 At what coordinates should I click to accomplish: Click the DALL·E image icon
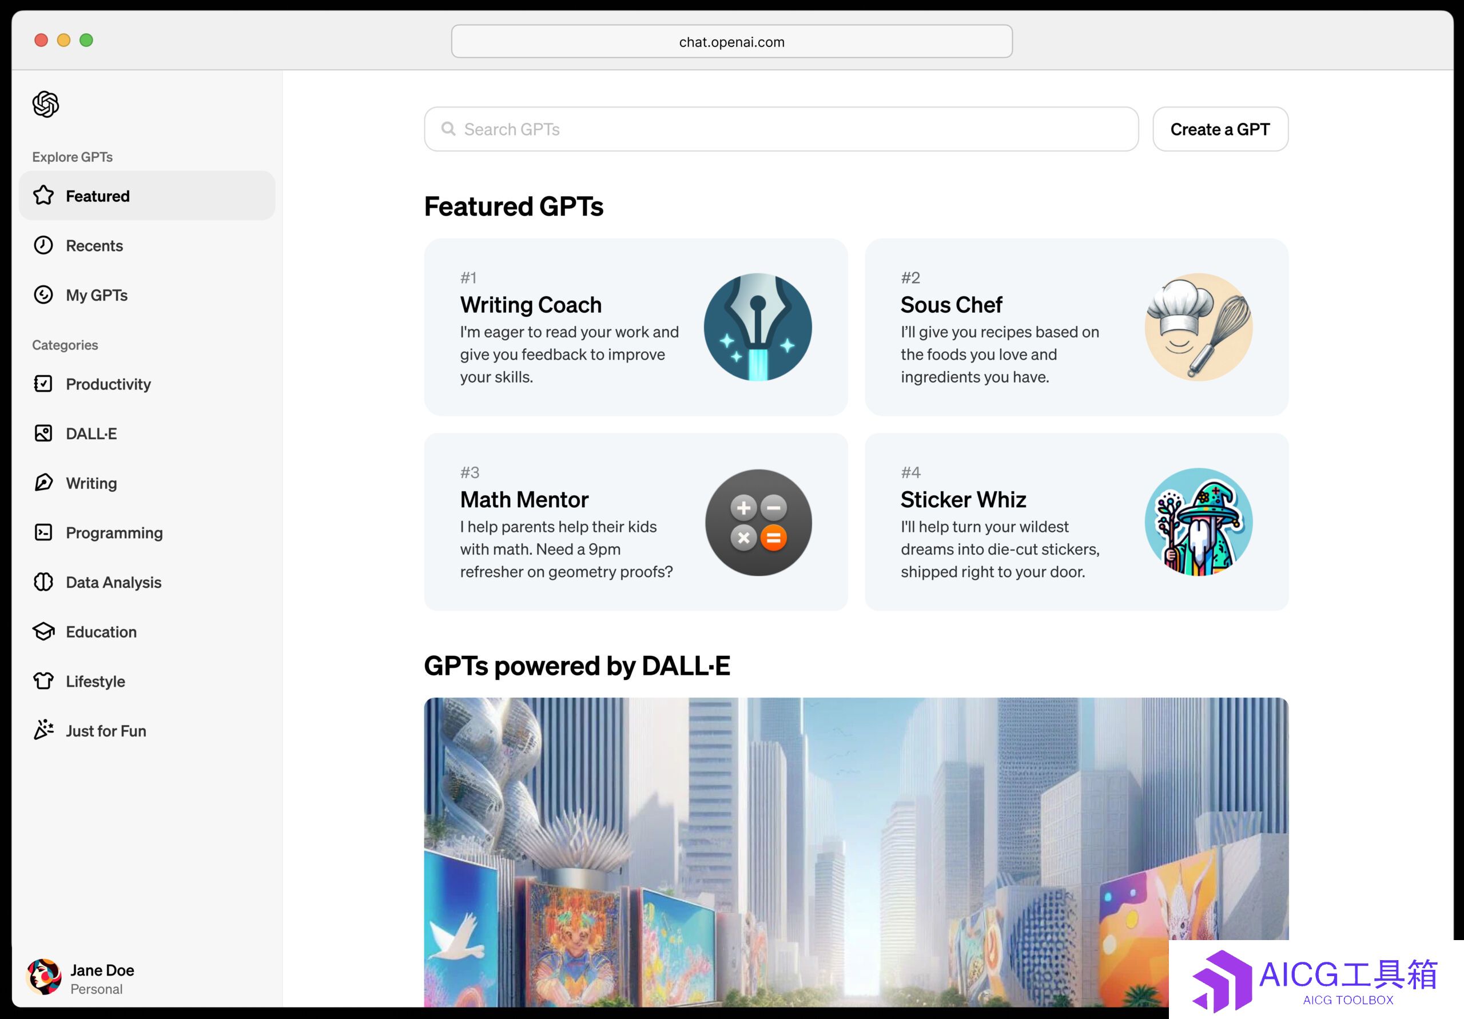[43, 433]
